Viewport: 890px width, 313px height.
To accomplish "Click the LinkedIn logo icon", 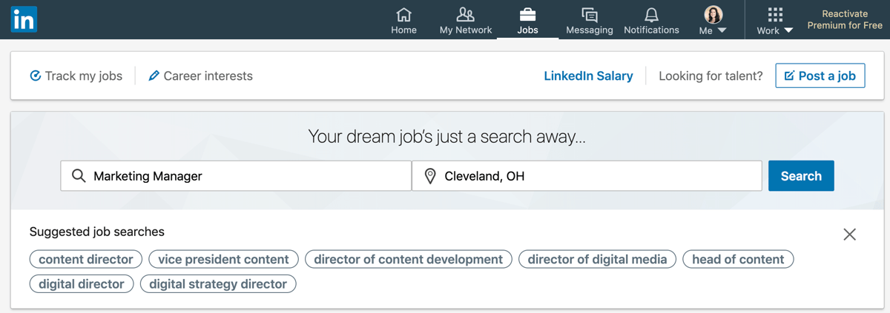I will coord(24,19).
